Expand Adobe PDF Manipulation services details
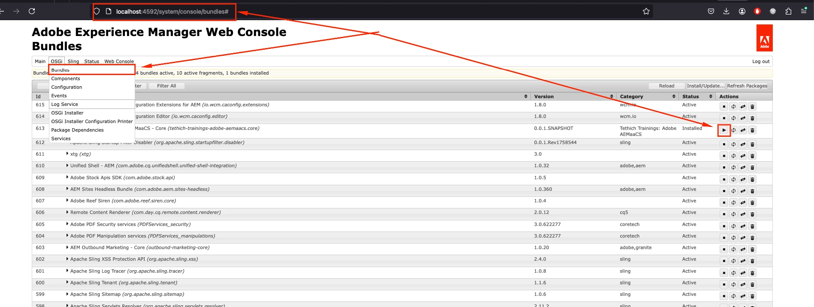The width and height of the screenshot is (814, 307). click(67, 235)
